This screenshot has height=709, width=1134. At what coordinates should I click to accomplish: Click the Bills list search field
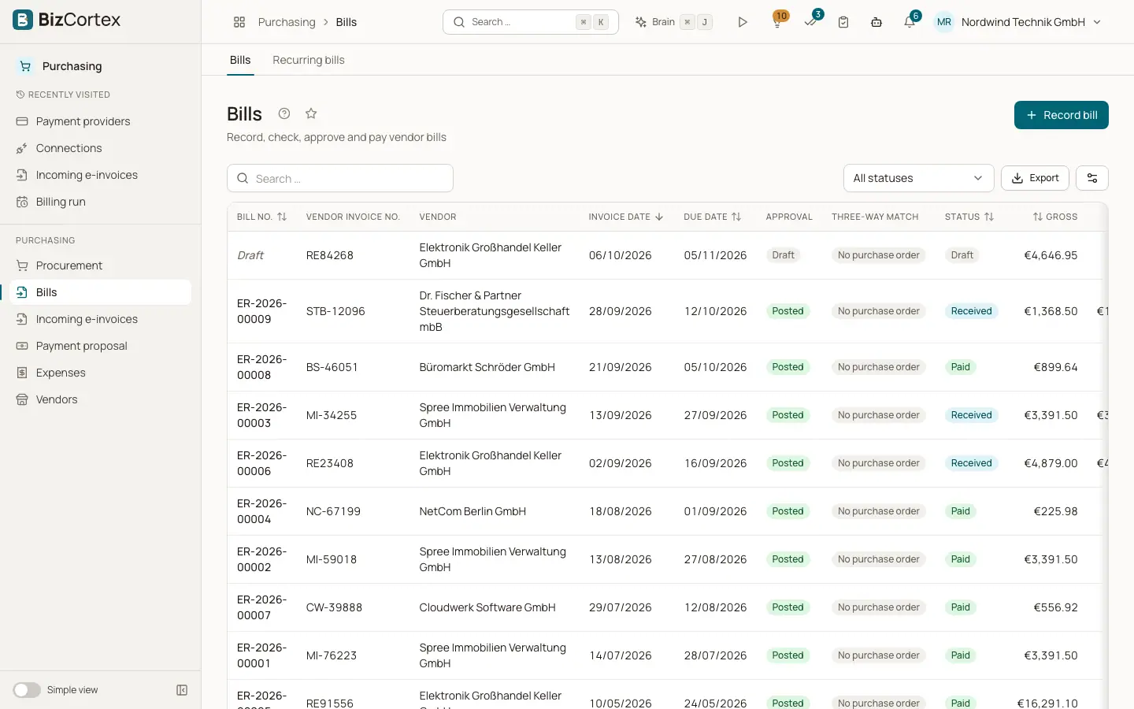340,178
